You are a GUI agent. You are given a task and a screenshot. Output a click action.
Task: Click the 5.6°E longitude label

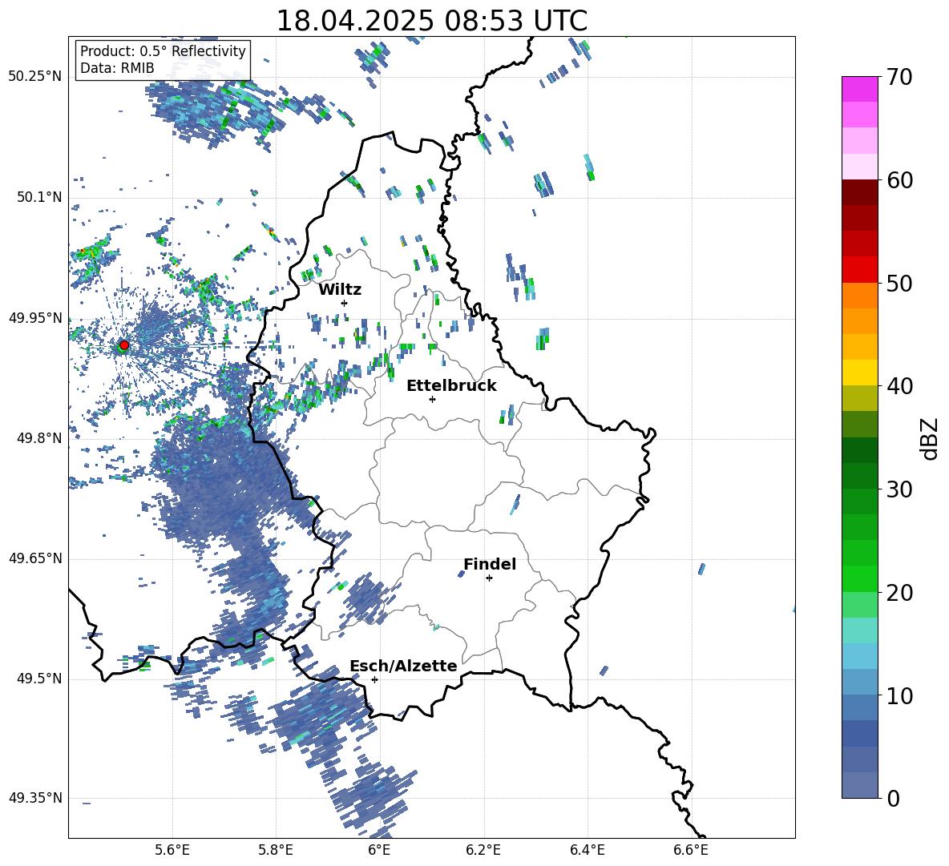click(172, 850)
